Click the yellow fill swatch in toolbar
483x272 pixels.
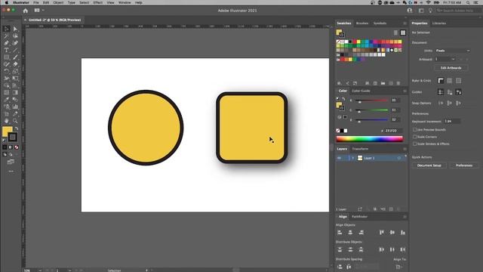pyautogui.click(x=7, y=131)
